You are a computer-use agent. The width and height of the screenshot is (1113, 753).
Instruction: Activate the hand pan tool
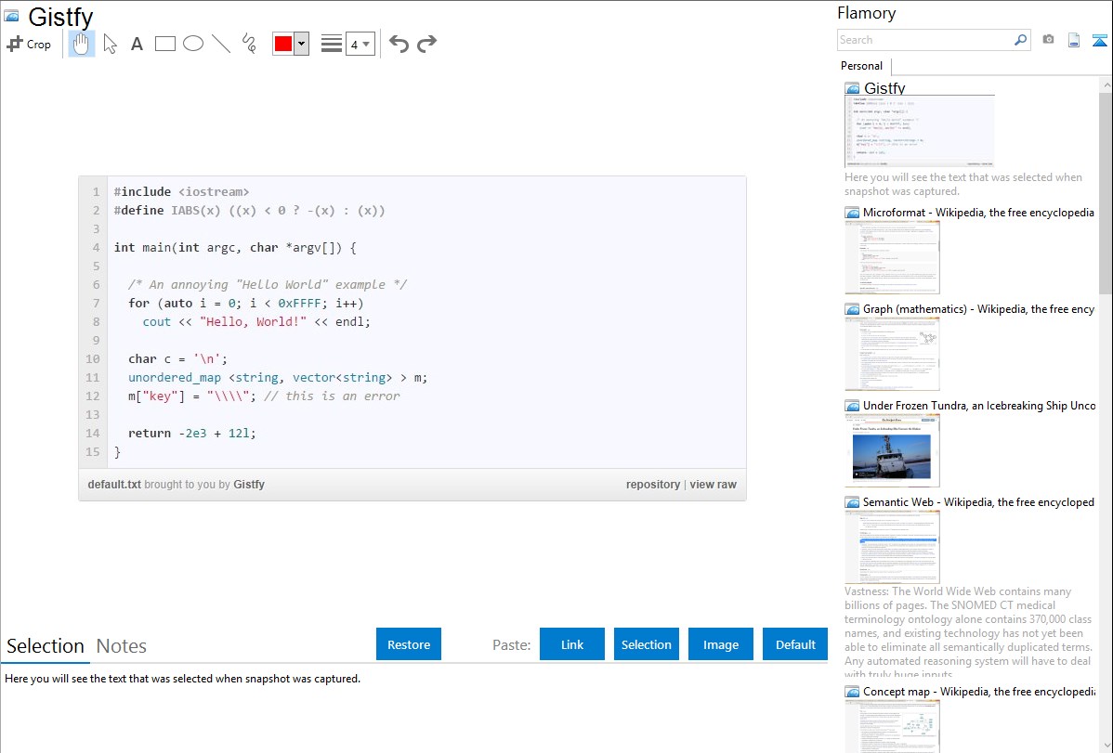click(x=81, y=44)
